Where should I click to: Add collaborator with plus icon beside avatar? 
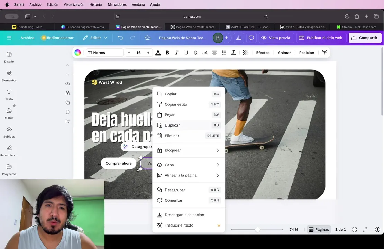click(226, 38)
